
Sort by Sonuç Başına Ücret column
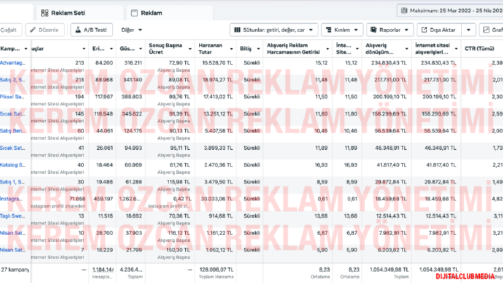(170, 48)
